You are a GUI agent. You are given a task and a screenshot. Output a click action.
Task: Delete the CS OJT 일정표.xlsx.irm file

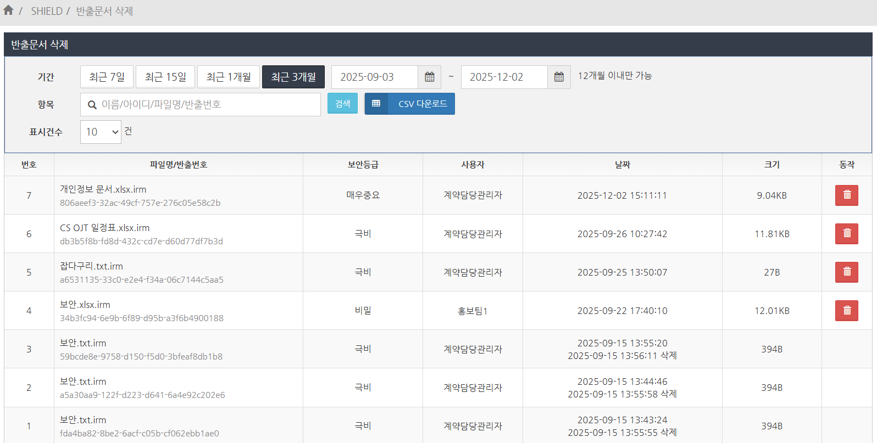pos(846,234)
